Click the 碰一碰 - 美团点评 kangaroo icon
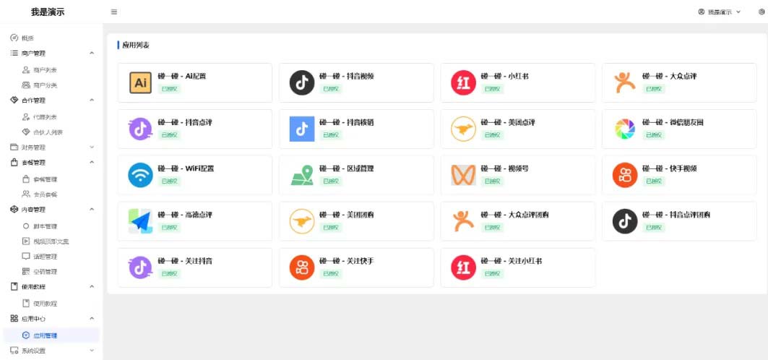The image size is (768, 360). tap(462, 129)
